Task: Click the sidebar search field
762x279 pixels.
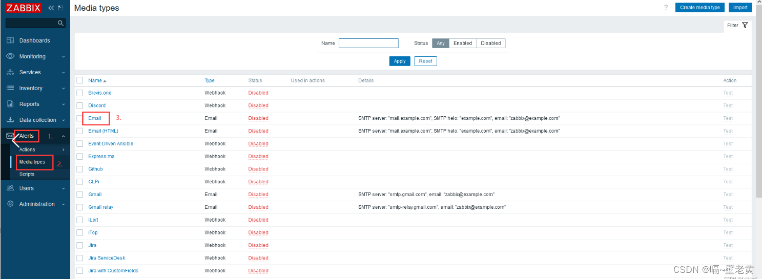Action: click(35, 23)
